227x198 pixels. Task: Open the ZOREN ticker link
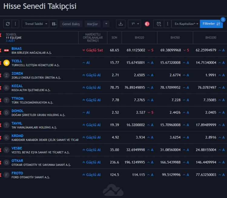pyautogui.click(x=17, y=73)
